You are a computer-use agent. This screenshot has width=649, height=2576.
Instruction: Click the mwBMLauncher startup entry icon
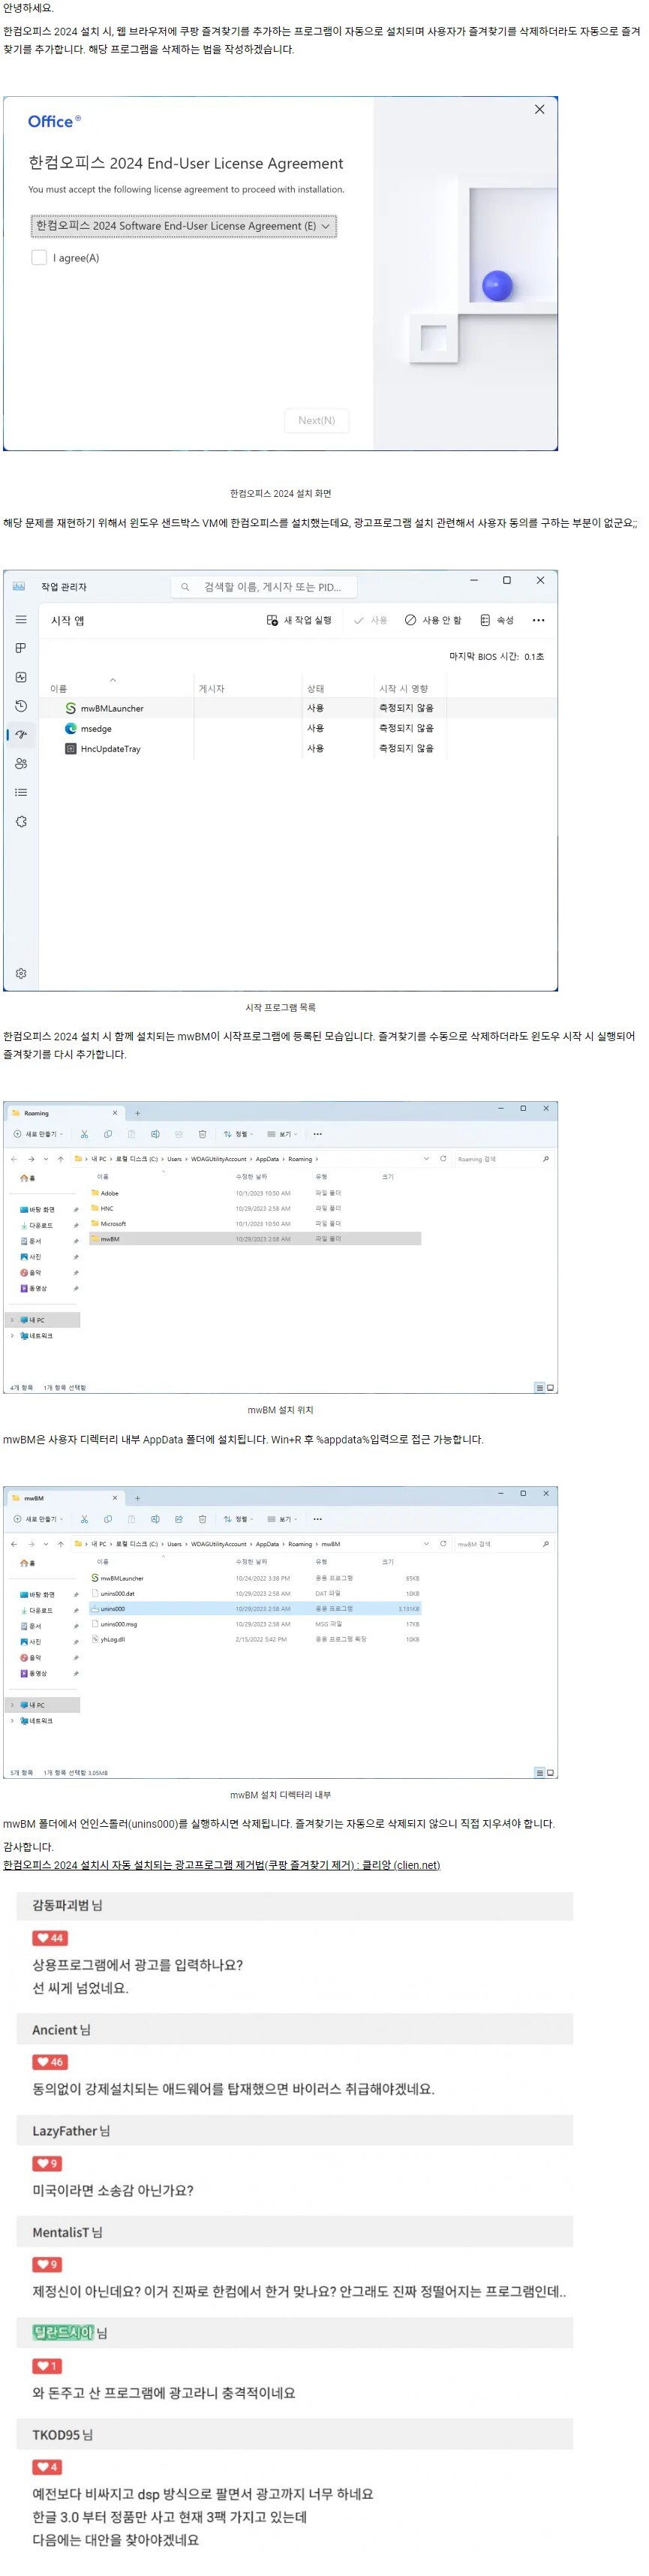coord(71,708)
